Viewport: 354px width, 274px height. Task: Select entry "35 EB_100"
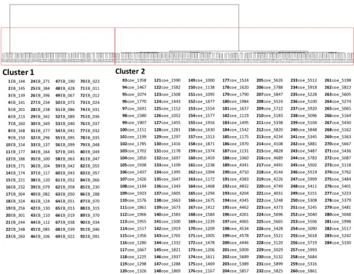tap(40, 159)
